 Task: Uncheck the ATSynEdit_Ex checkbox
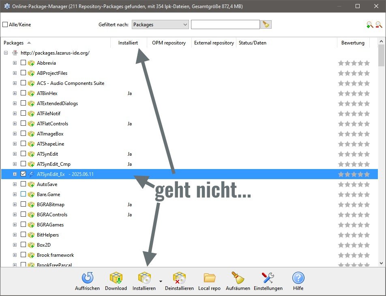[23, 174]
